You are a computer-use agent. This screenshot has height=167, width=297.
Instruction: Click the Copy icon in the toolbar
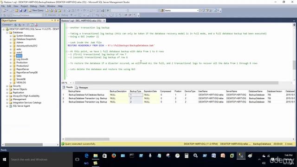tap(69, 10)
